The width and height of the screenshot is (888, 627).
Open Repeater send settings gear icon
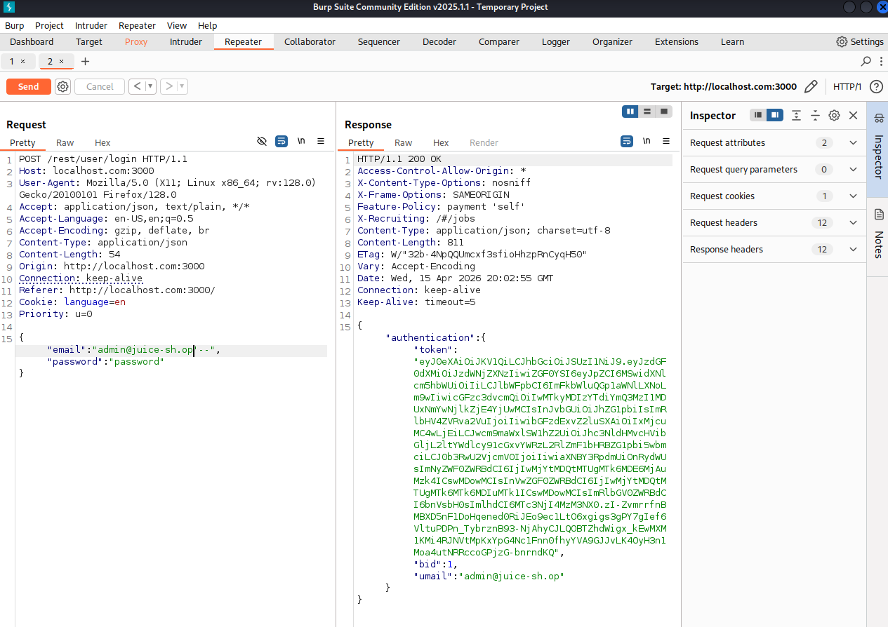63,86
